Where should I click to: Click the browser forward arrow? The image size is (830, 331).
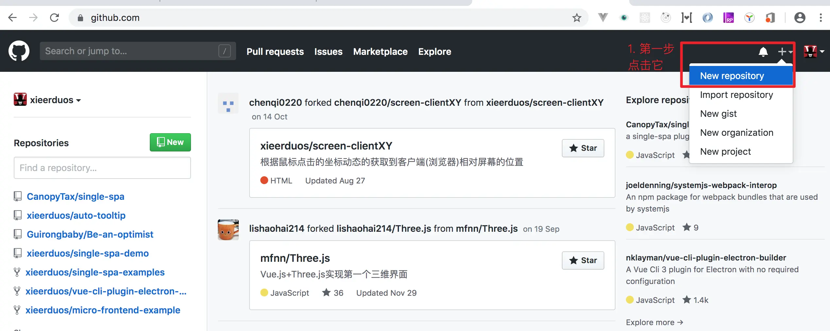33,18
